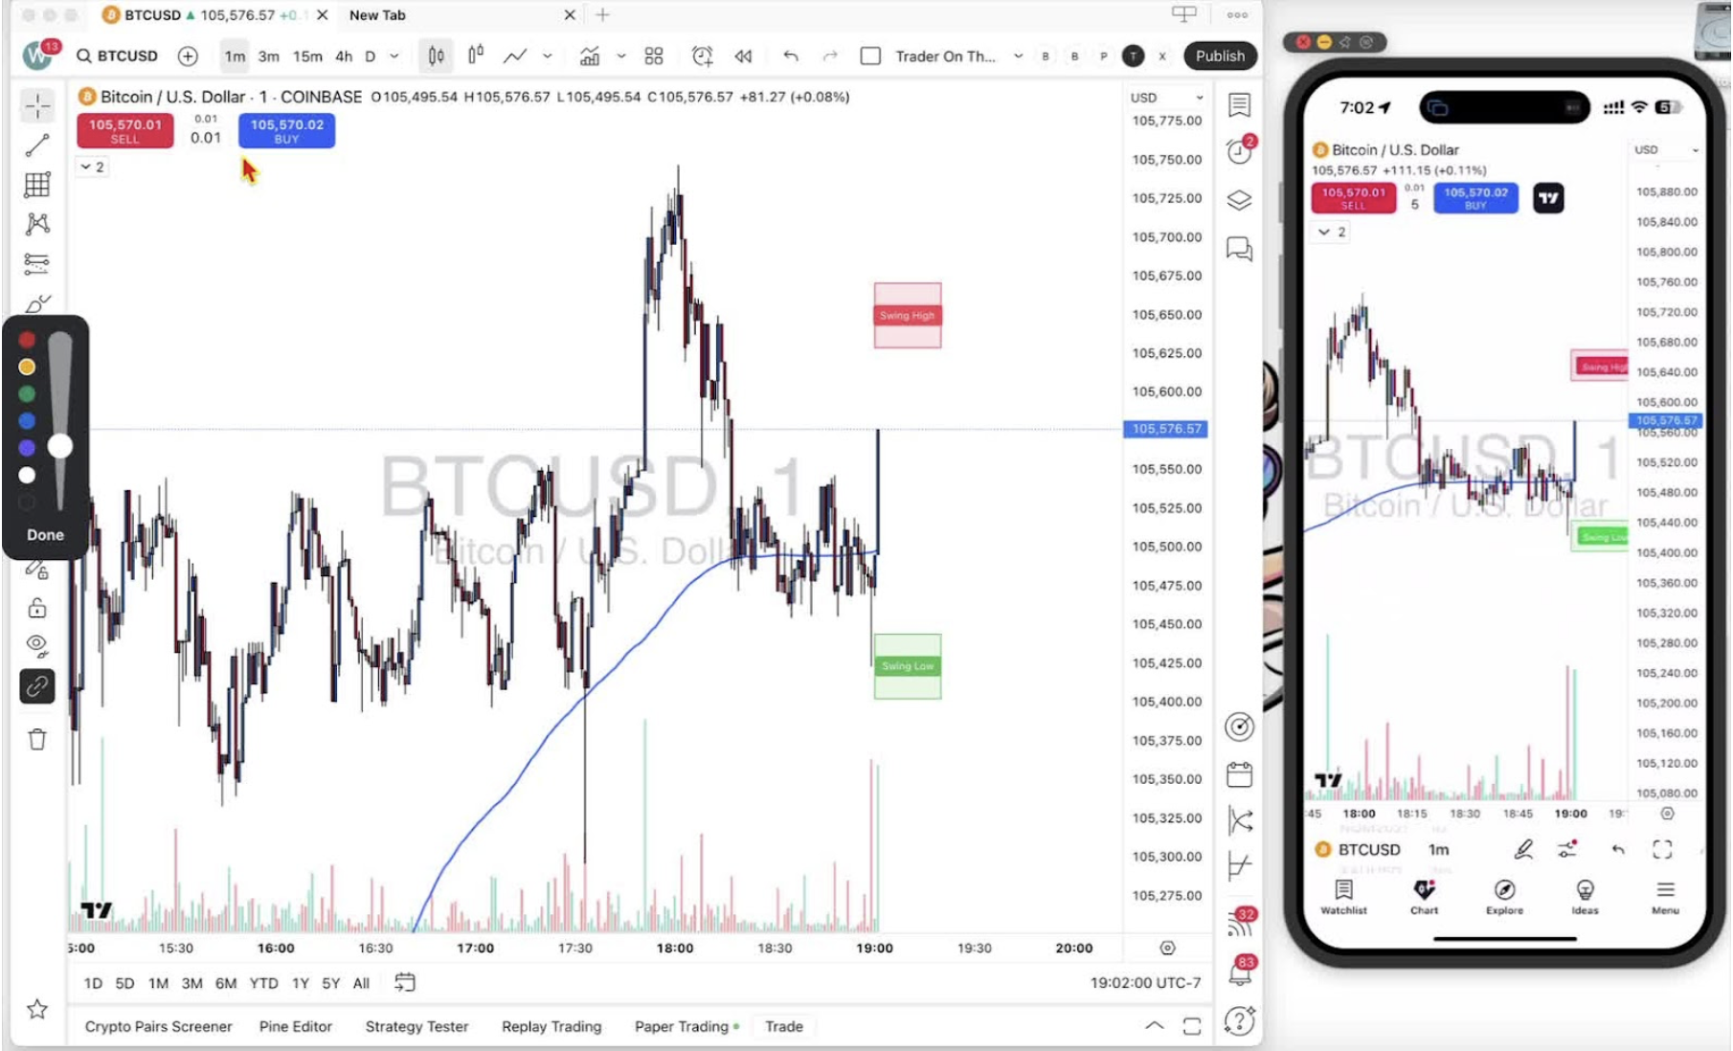The height and width of the screenshot is (1051, 1733).
Task: Open the Gann and Fibonacci grid tool
Action: pos(37,185)
